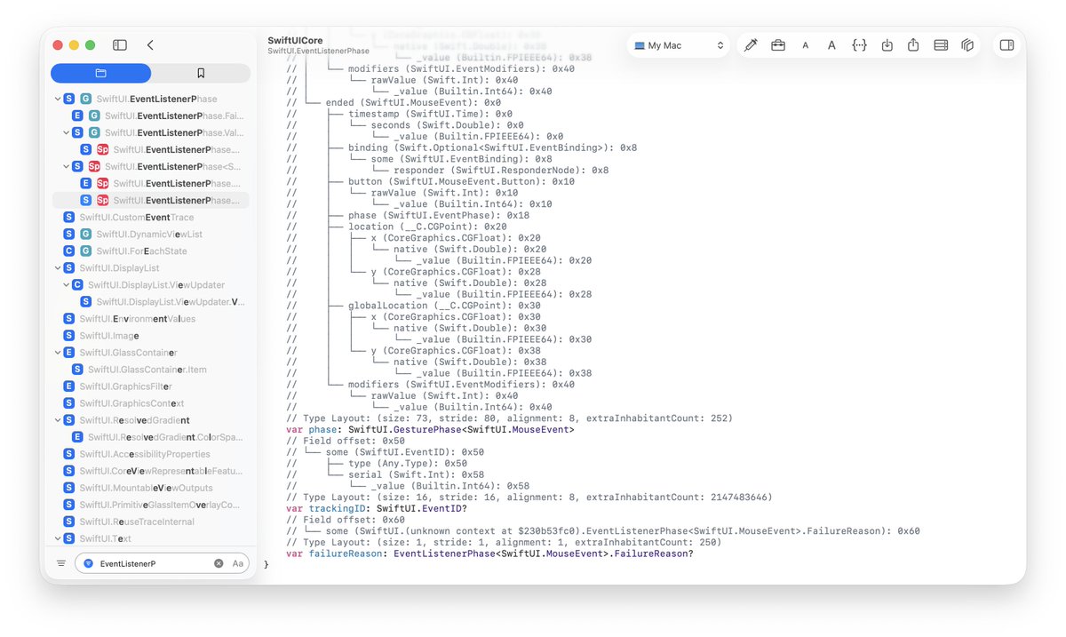Collapse the top SwiftUI.EventListenerPhase node

(x=58, y=99)
